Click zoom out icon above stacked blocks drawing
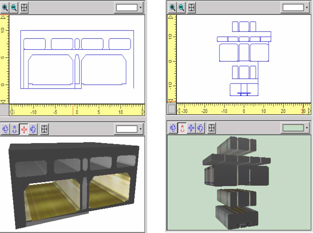The height and width of the screenshot is (233, 313). point(182,8)
